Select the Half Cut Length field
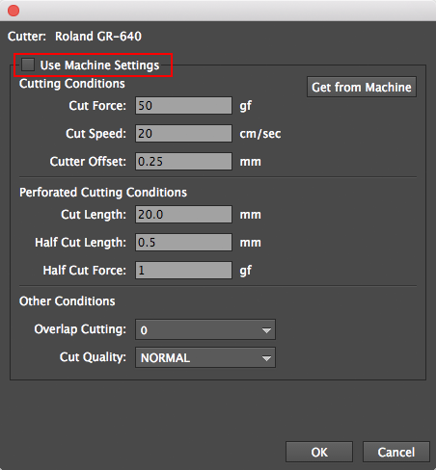 click(183, 242)
